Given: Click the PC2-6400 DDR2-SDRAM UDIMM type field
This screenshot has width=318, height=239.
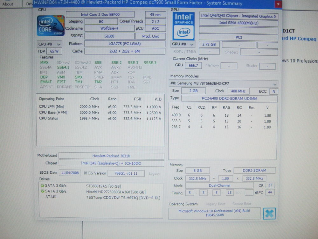Looking at the screenshot, I should coord(229,98).
